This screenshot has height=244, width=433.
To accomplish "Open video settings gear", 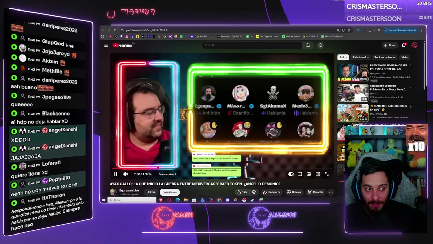I will point(309,174).
